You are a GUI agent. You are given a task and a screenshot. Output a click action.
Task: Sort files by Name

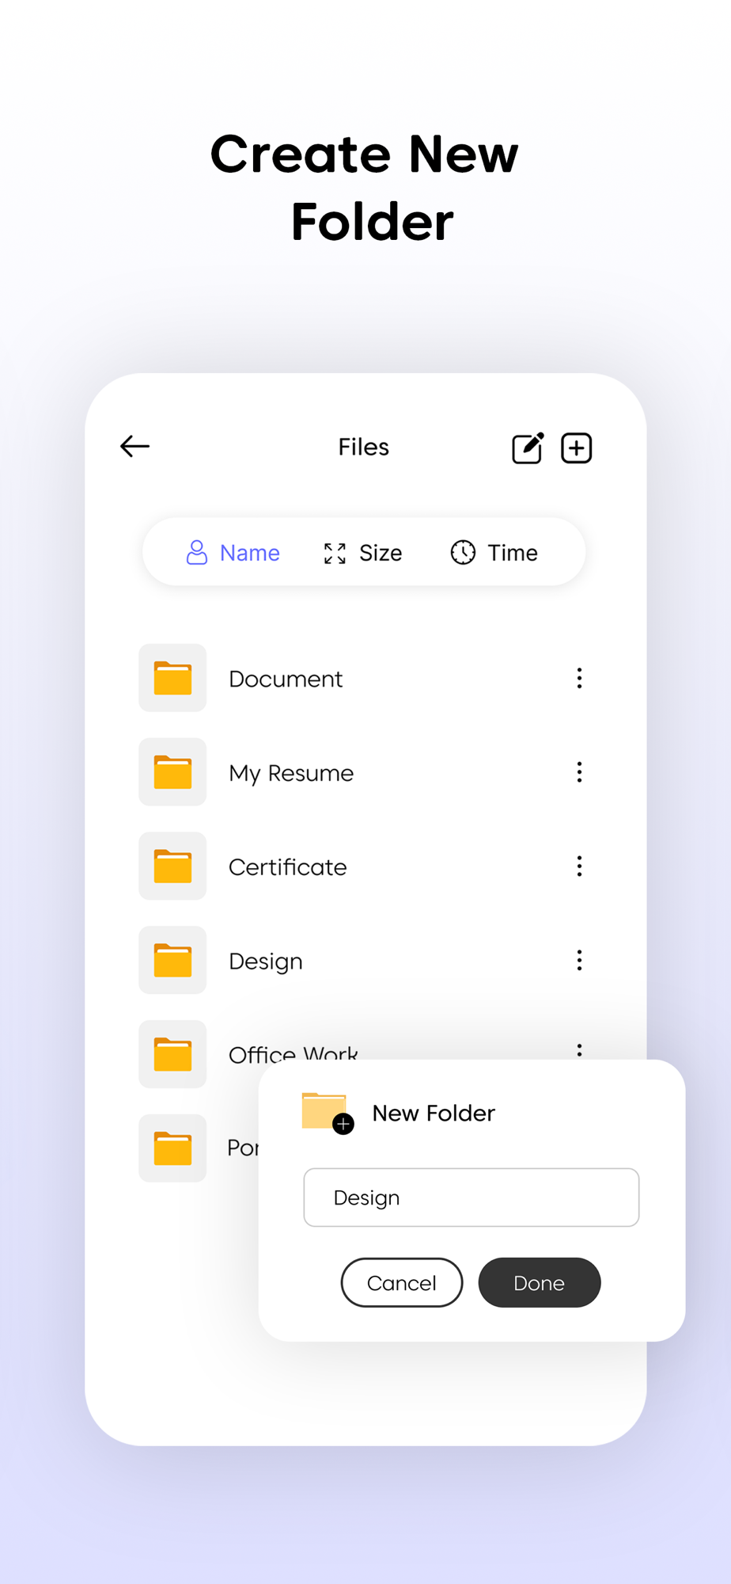[233, 552]
